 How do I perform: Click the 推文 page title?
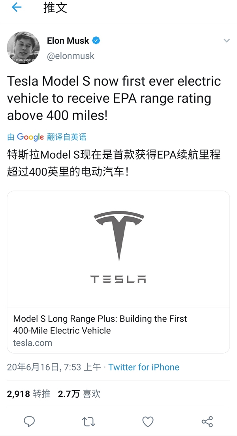pos(55,8)
